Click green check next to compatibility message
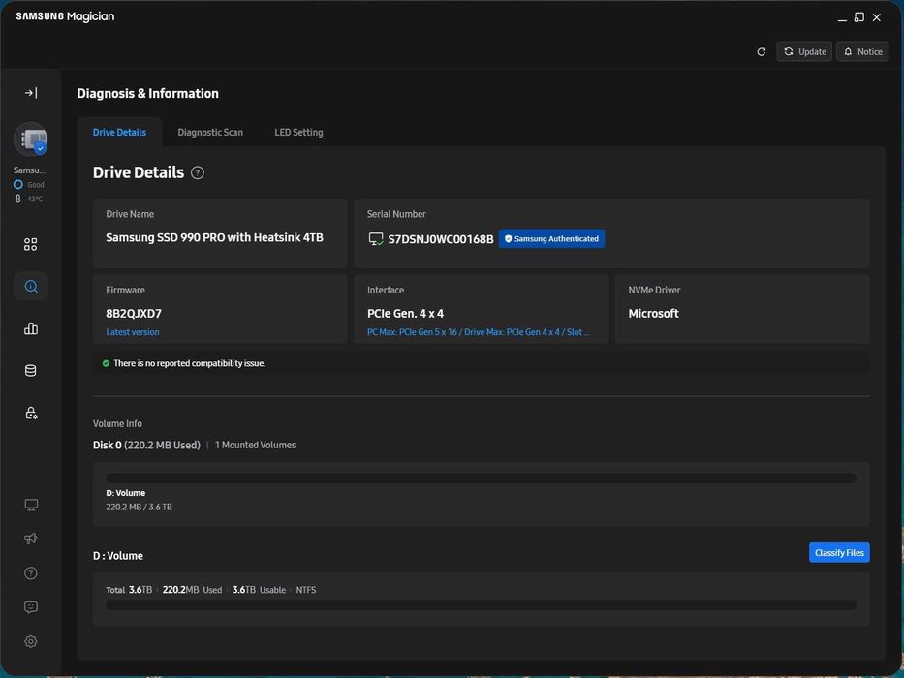The height and width of the screenshot is (678, 904). click(106, 363)
